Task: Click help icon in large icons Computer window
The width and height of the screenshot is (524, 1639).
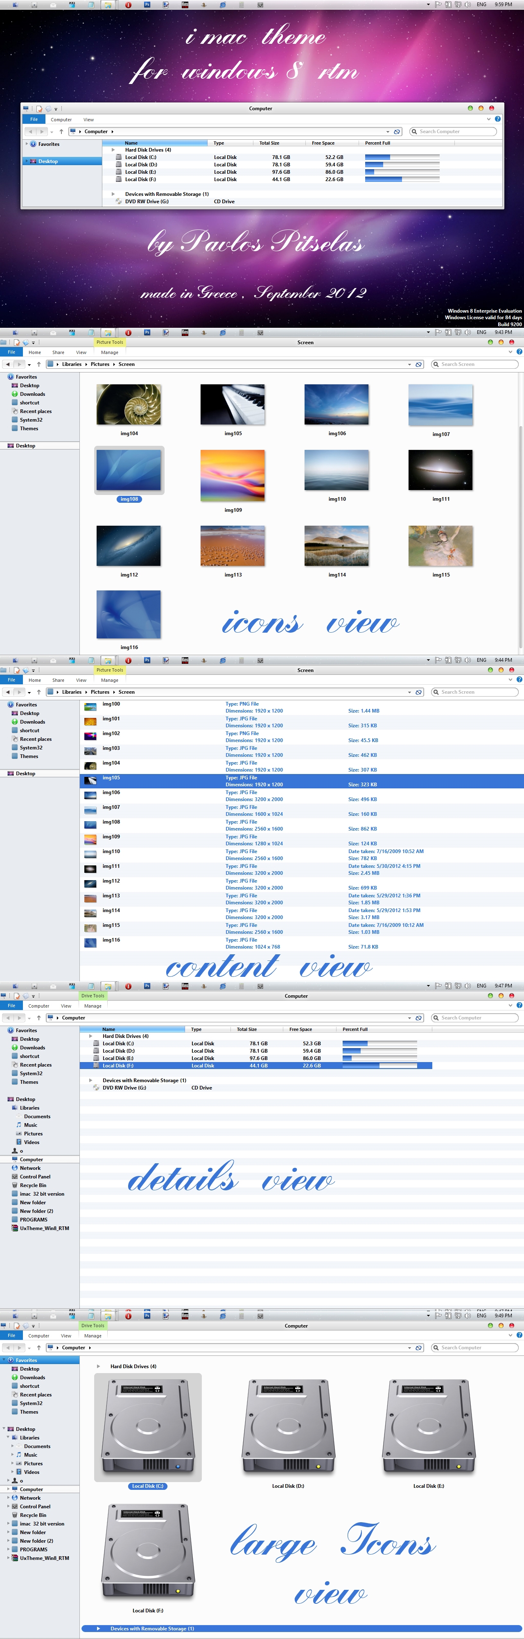Action: click(x=519, y=1335)
